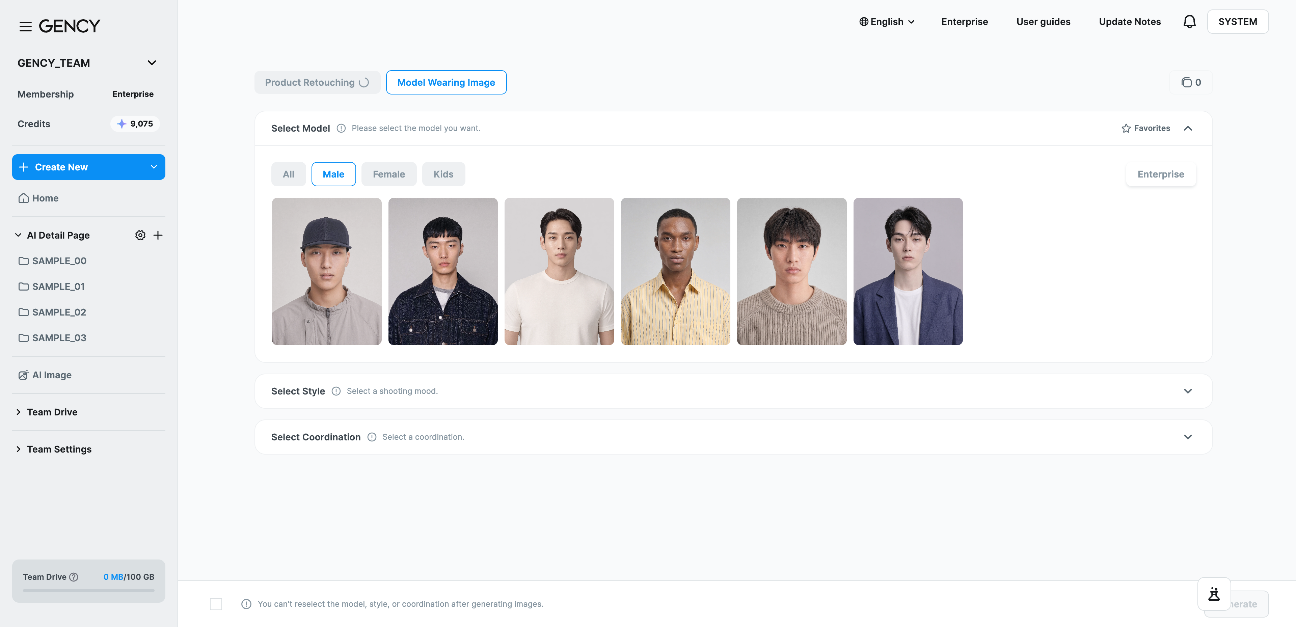Open the accessibility figure floating button

(1214, 594)
